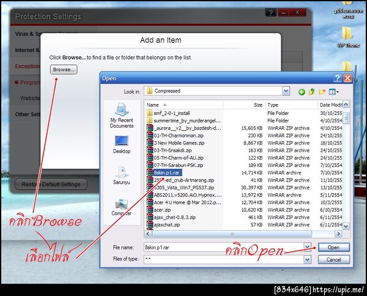Click the vertical scrollbar up arrow
The image size is (367, 296).
click(346, 104)
